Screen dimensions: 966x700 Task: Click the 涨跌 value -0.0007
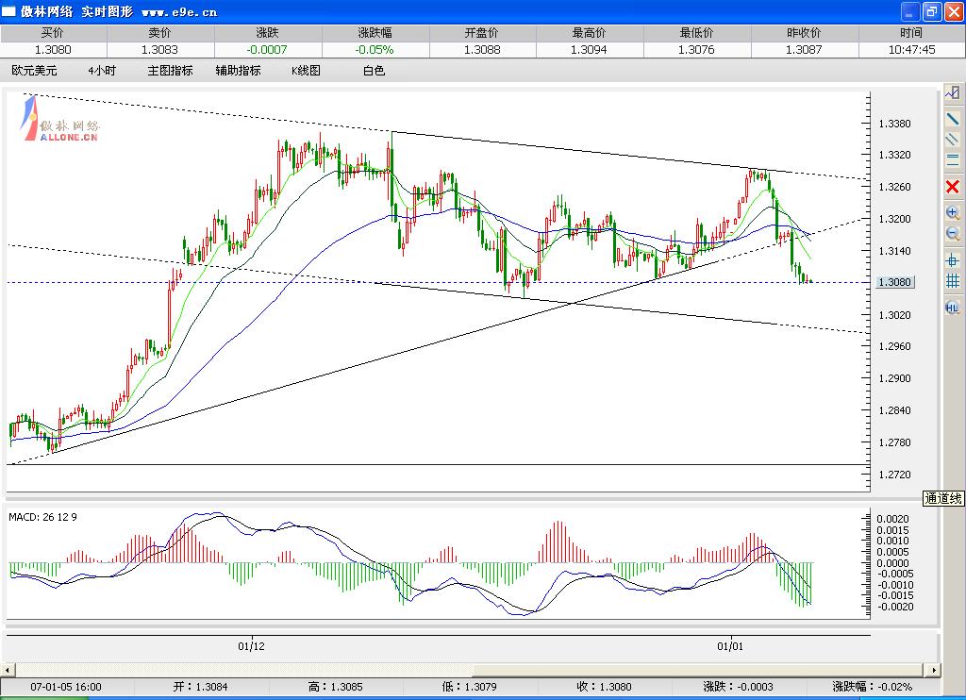tap(267, 50)
